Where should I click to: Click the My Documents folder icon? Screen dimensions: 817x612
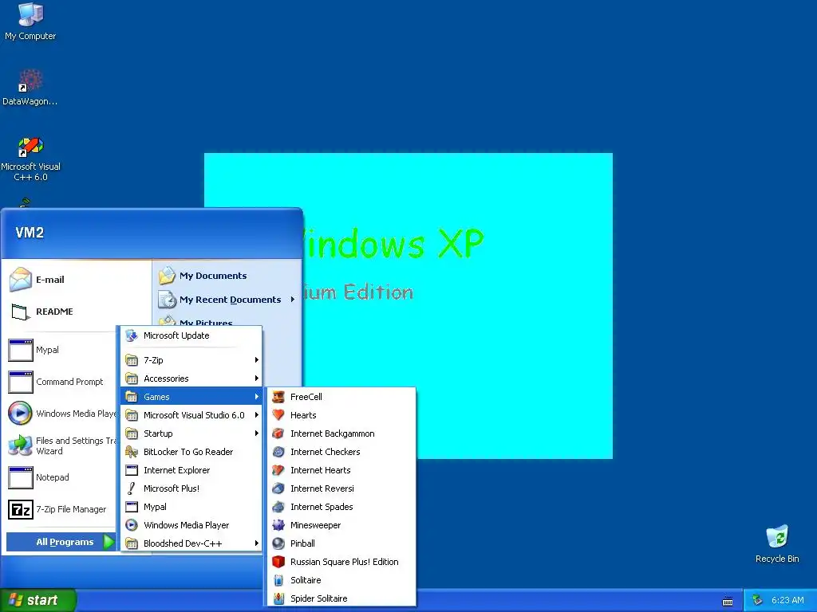point(167,275)
